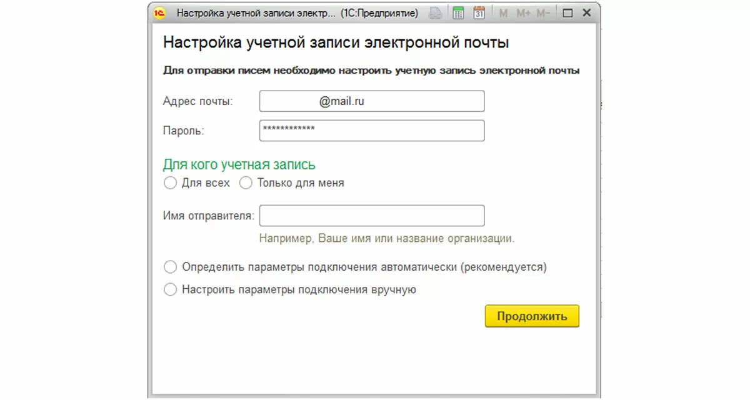Viewport: 750px width, 400px height.
Task: Click the 1C logo icon in title bar
Action: tap(159, 13)
